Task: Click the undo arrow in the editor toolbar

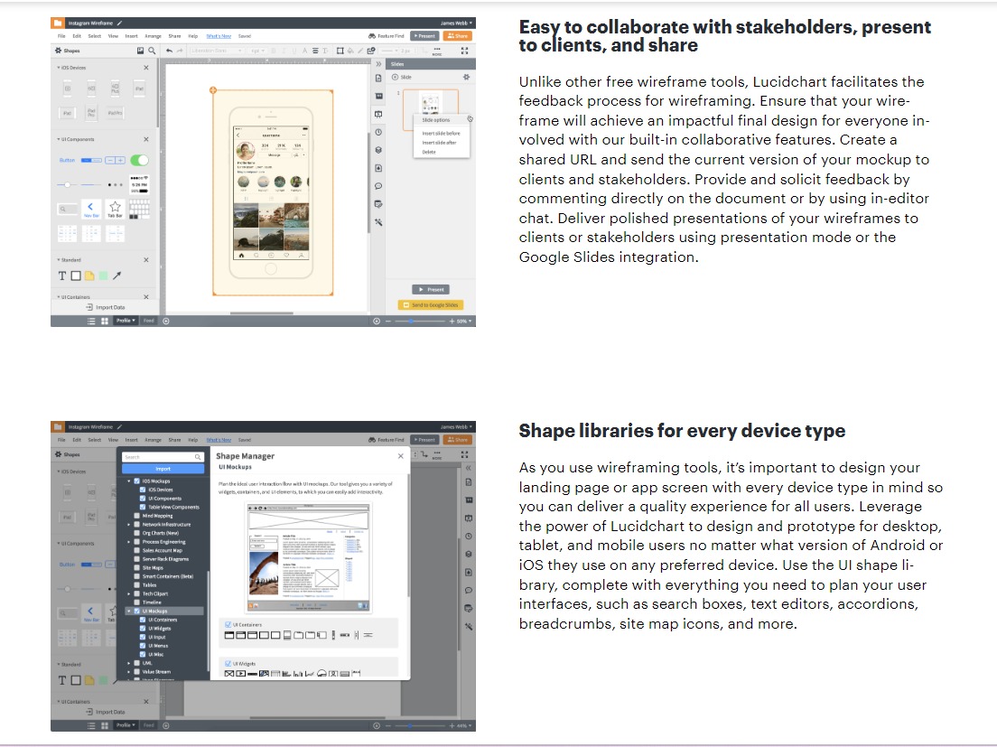Action: pos(169,51)
